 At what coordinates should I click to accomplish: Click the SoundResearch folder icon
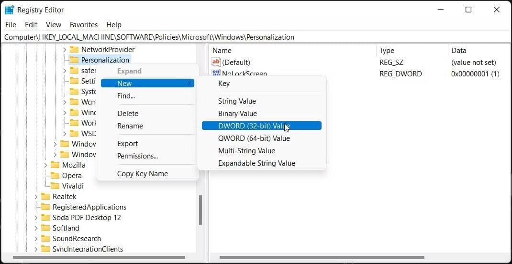pos(45,238)
